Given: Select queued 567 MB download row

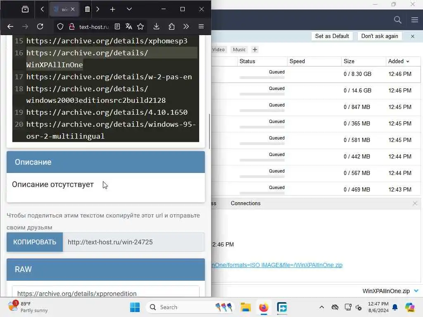Looking at the screenshot, I should 316,173.
